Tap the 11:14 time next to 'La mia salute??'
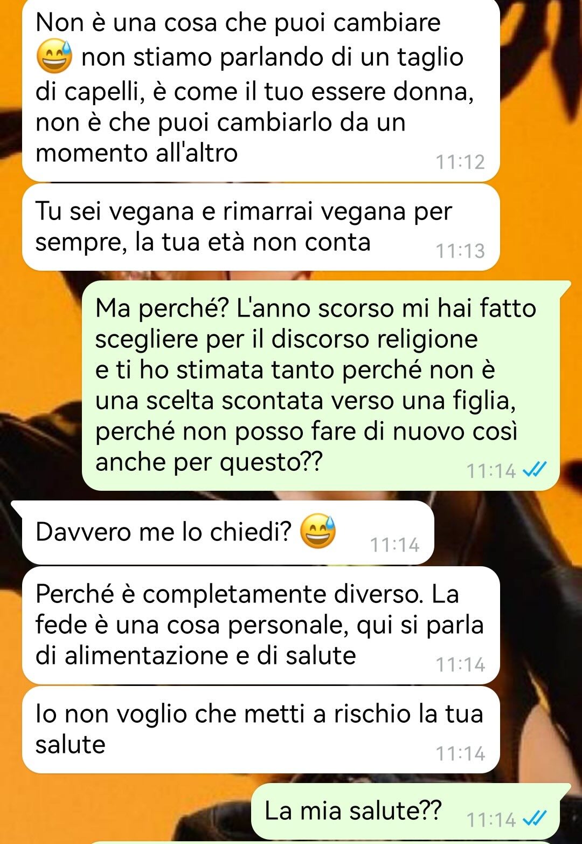 pyautogui.click(x=491, y=820)
